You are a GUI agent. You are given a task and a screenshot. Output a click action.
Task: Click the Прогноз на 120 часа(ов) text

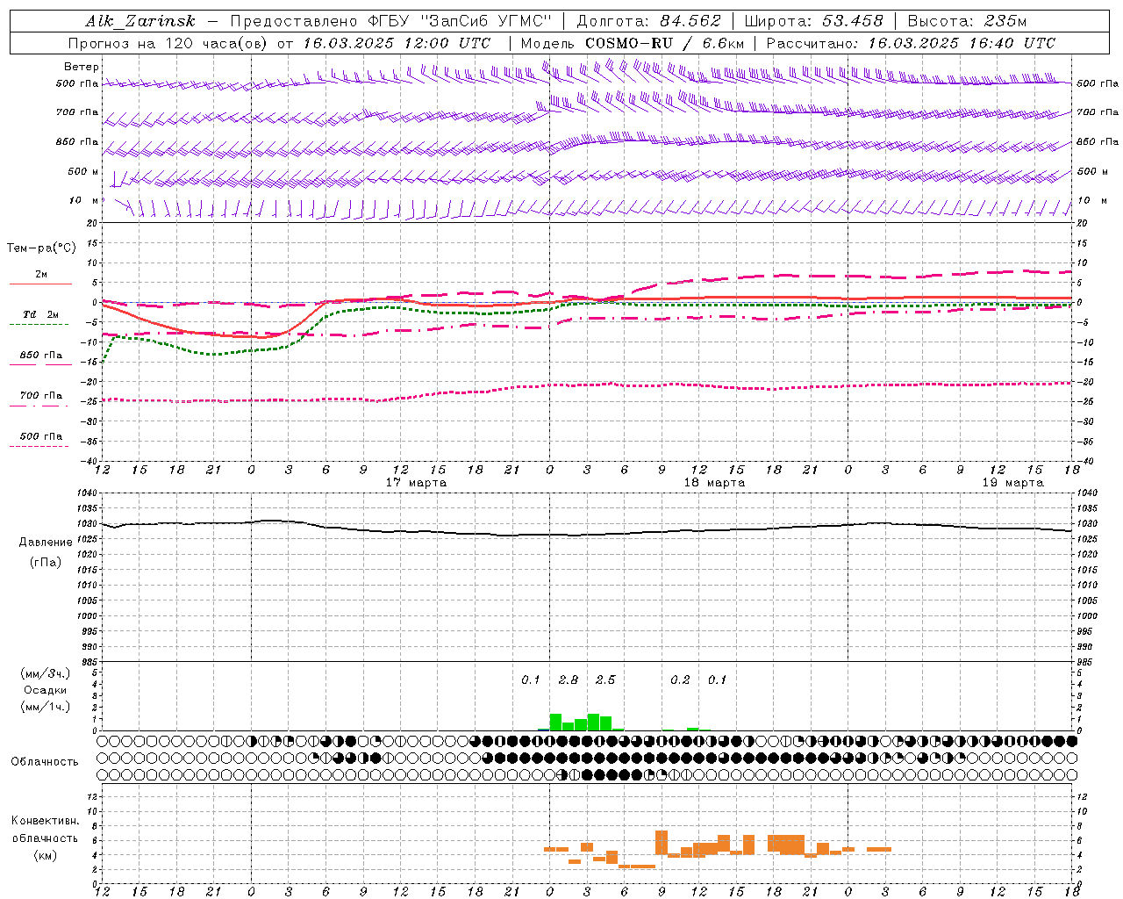(168, 43)
